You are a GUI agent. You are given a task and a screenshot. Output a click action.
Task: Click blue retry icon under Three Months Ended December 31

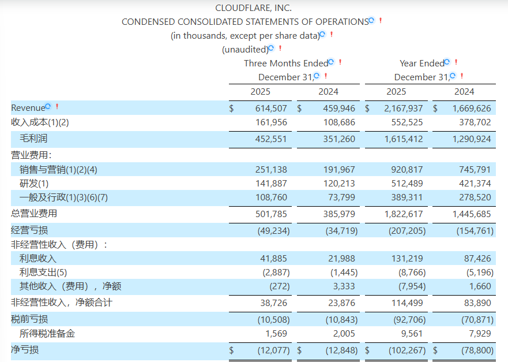[317, 76]
